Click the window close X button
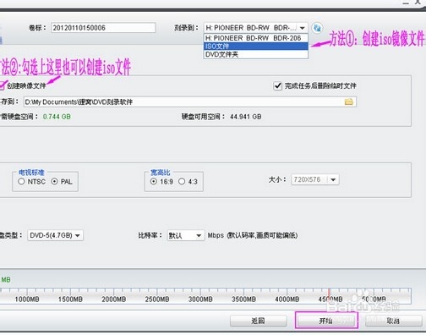The image size is (426, 335). [x=418, y=2]
